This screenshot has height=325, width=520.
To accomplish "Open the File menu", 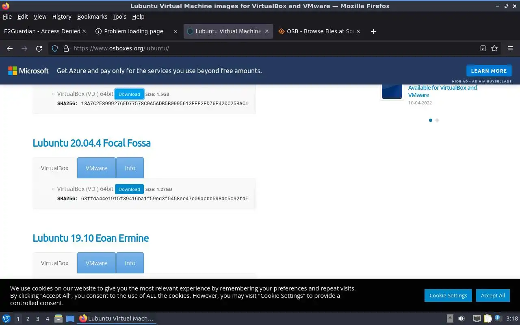I will click(7, 17).
